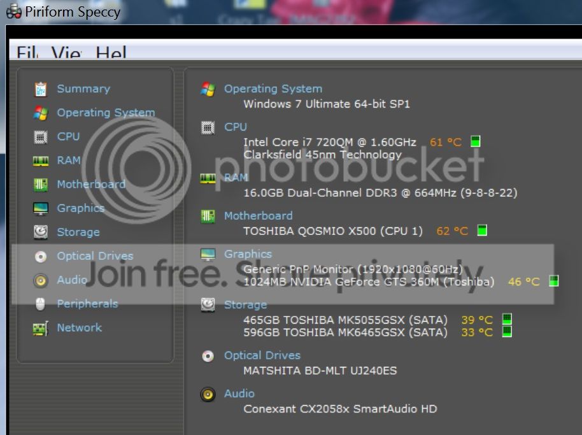Click the text 596GB TOSHIBA MK6465GSX (SATA)

tap(346, 332)
